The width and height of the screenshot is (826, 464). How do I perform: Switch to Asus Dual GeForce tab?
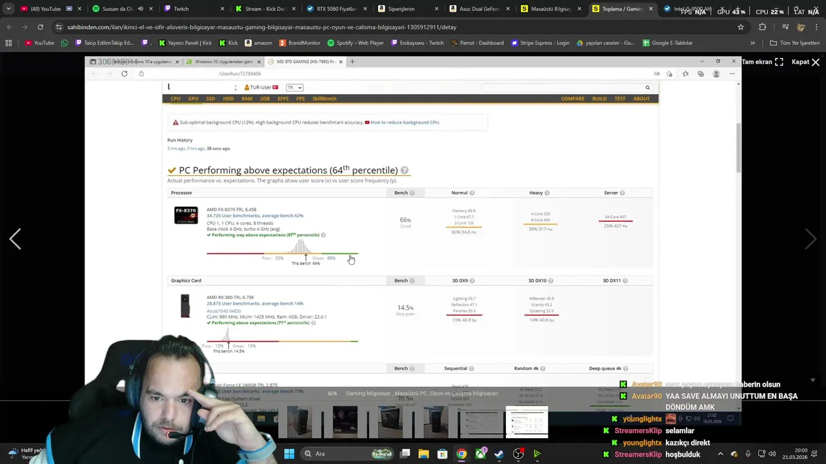[x=479, y=9]
